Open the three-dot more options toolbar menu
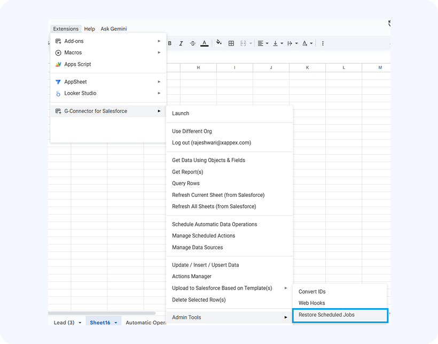 coord(323,43)
